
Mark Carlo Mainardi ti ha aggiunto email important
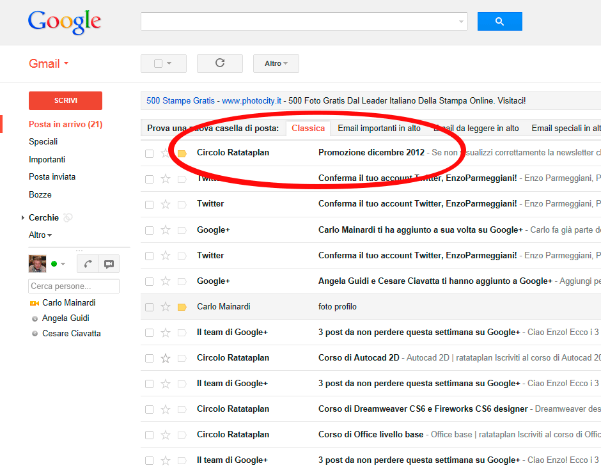[x=182, y=230]
